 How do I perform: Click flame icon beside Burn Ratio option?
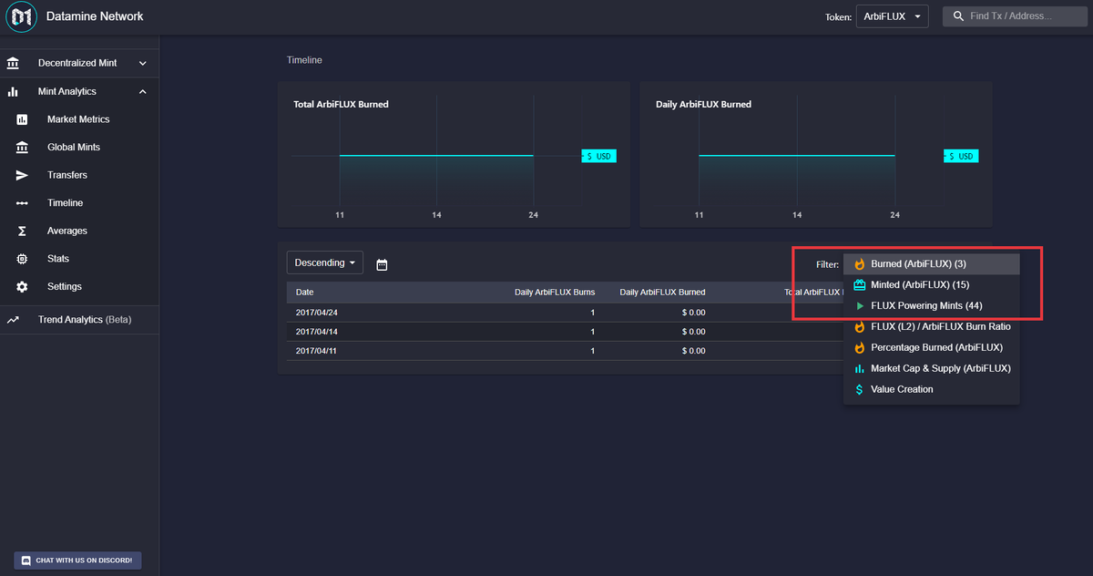pyautogui.click(x=859, y=326)
